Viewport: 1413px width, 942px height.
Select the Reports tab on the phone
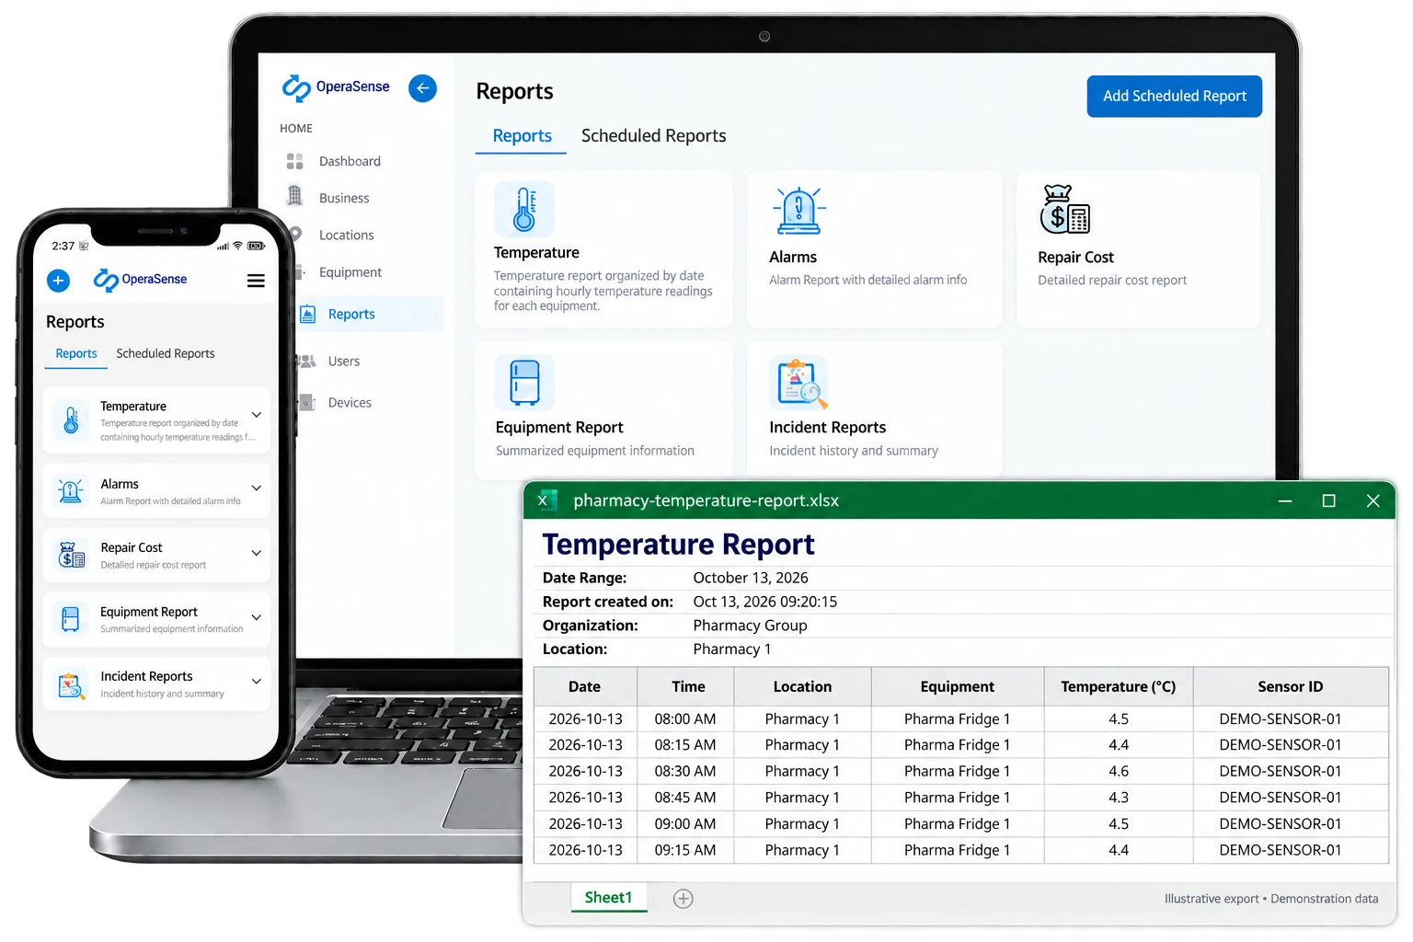[76, 353]
